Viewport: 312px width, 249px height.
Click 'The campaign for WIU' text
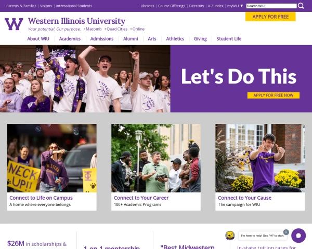239,204
